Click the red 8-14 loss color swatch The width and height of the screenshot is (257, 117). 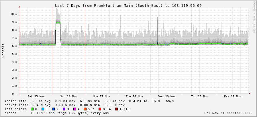100,109
